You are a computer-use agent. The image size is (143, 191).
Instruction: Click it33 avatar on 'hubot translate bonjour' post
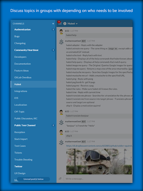coord(61,112)
